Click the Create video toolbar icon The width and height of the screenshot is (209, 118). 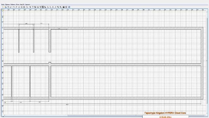[x=66, y=7]
